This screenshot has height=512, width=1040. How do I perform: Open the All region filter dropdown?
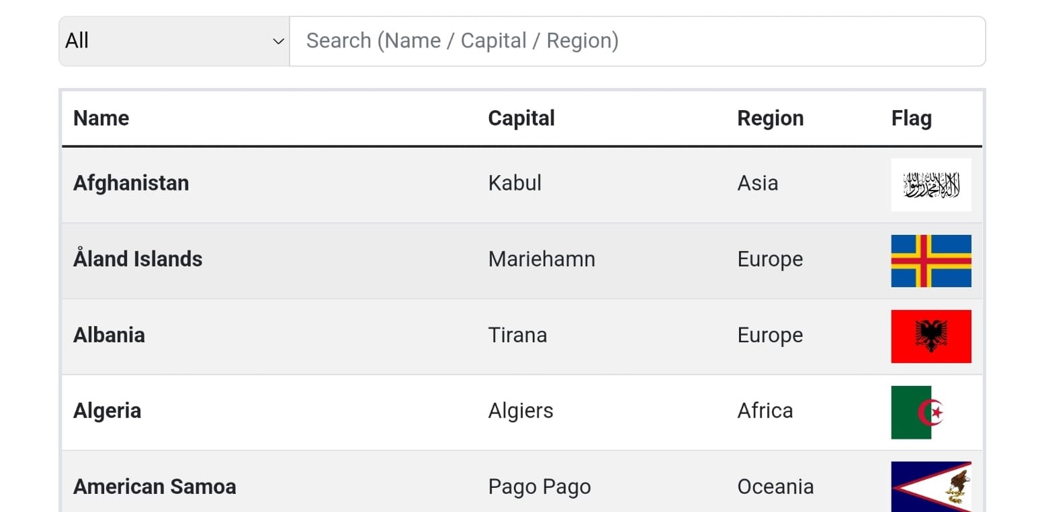click(174, 41)
